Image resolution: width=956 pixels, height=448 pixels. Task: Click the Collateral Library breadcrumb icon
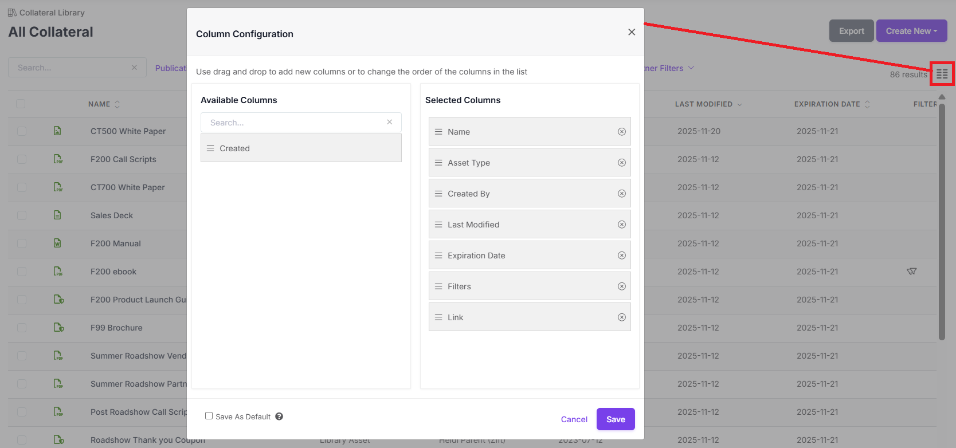12,13
